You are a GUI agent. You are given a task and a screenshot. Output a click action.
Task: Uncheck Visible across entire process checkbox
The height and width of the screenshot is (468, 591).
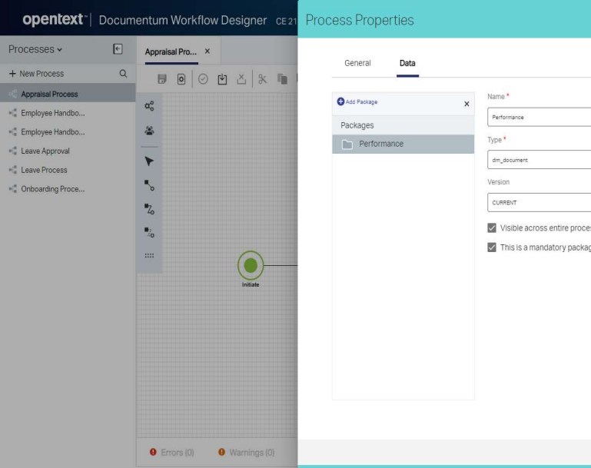coord(492,228)
